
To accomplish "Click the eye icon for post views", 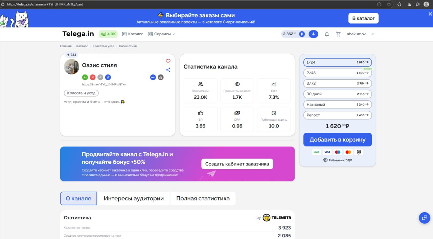I will coord(237,84).
